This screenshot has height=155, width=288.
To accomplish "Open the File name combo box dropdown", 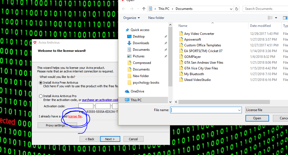I will tap(239, 110).
